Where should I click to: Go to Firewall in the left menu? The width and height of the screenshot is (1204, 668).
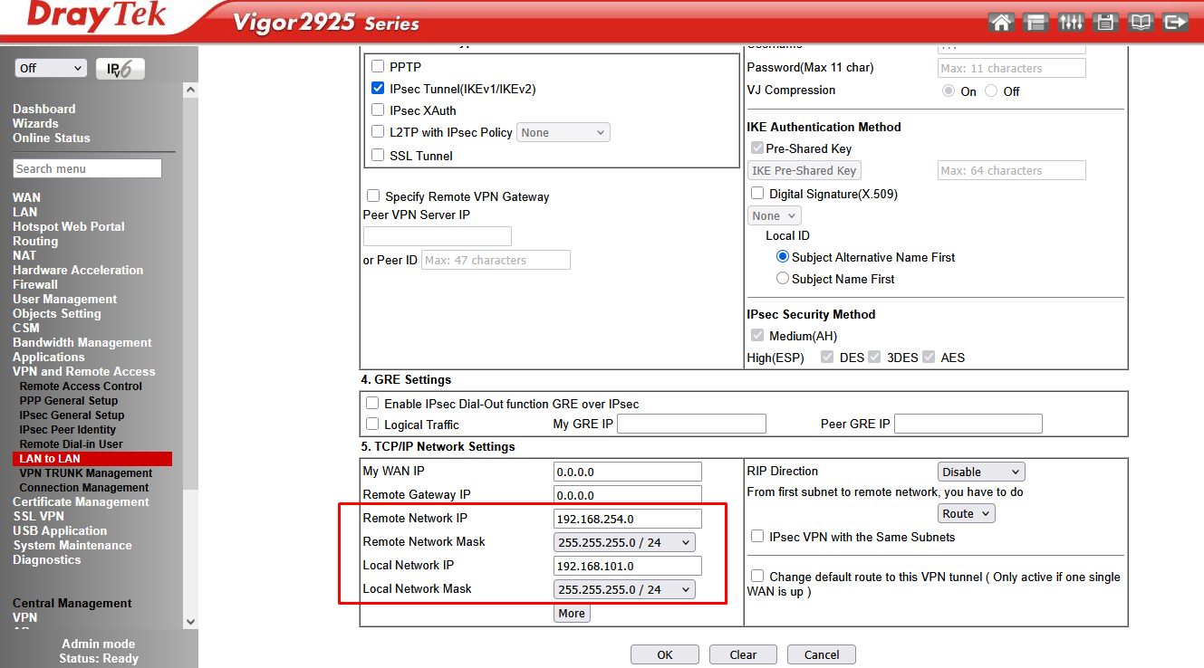35,284
